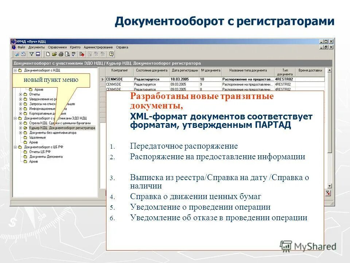Create a new document via toolbar icon
The image size is (350, 263).
pos(48,54)
